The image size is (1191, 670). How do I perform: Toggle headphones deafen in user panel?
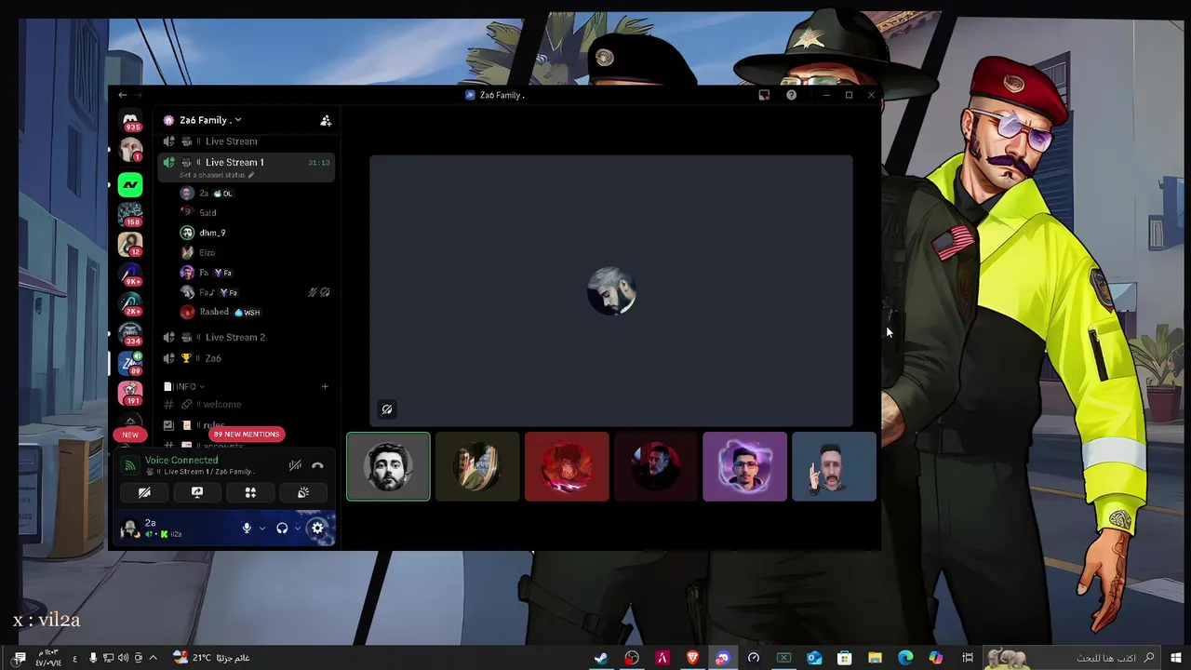coord(282,529)
